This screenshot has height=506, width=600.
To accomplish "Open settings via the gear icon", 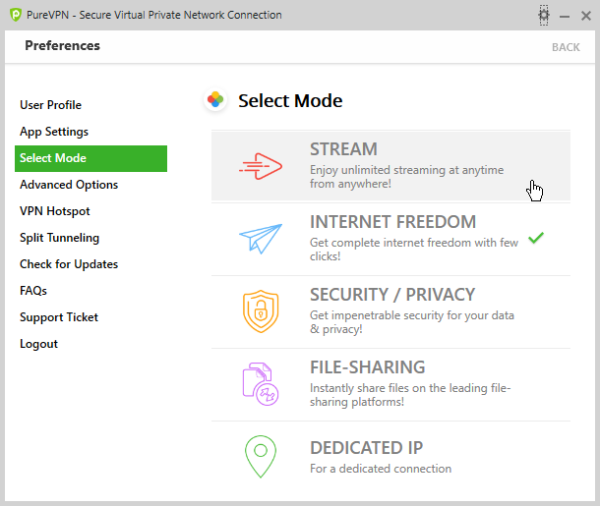I will (544, 16).
